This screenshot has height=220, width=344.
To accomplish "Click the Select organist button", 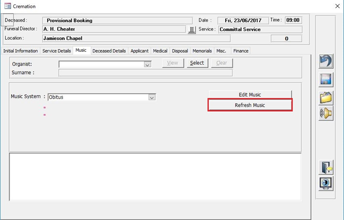I will pos(197,63).
